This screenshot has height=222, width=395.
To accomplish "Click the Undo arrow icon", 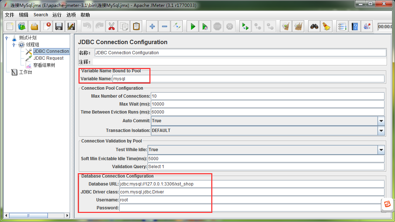I will pyautogui.click(x=87, y=26).
